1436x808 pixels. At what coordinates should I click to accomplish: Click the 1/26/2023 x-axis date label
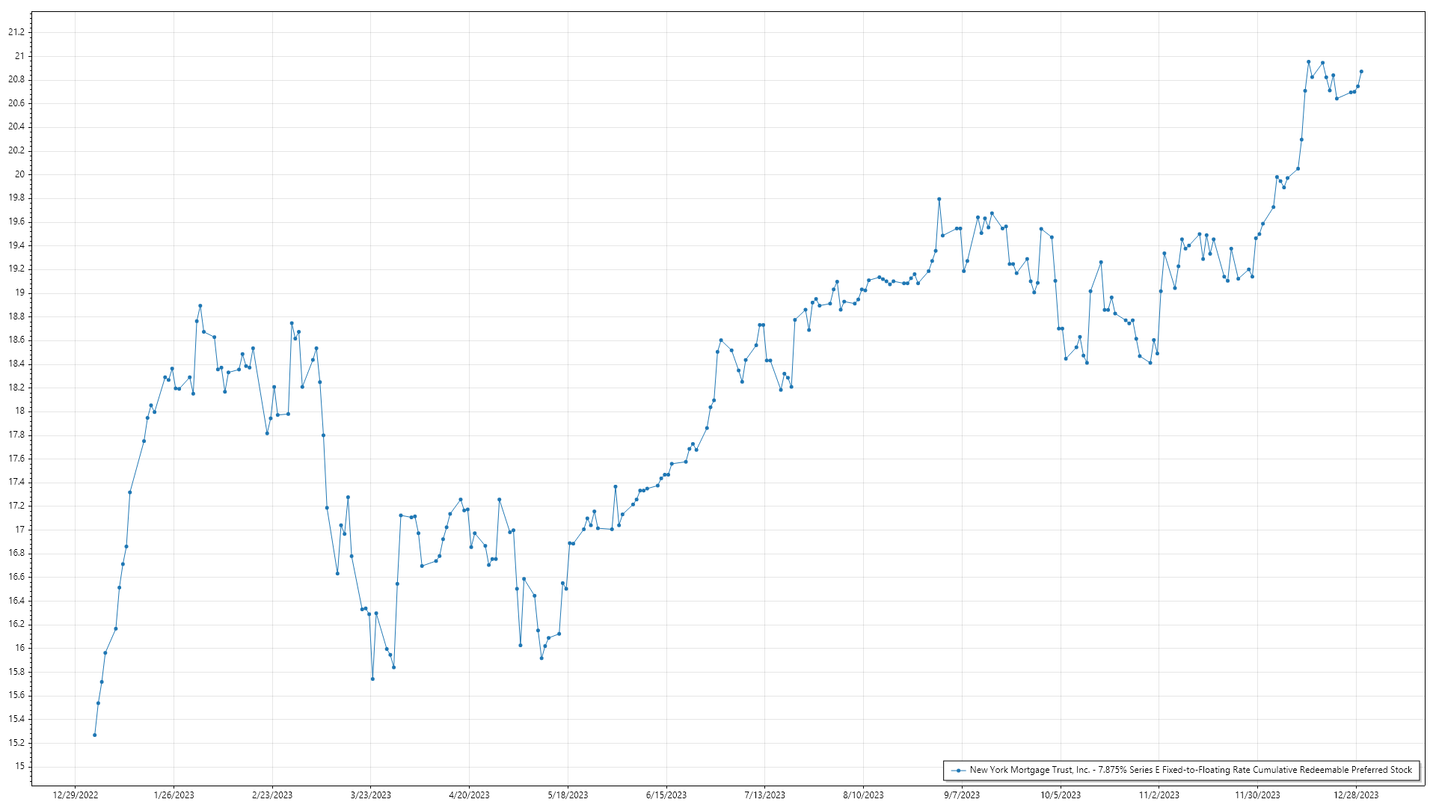(x=174, y=795)
